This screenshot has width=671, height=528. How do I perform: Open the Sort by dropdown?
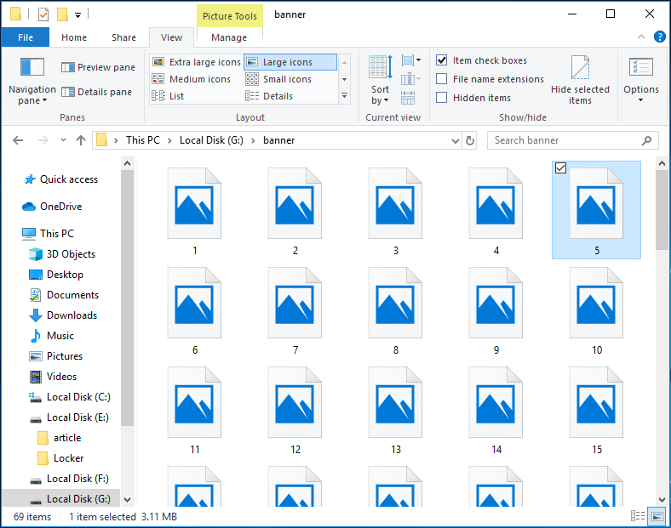click(380, 94)
